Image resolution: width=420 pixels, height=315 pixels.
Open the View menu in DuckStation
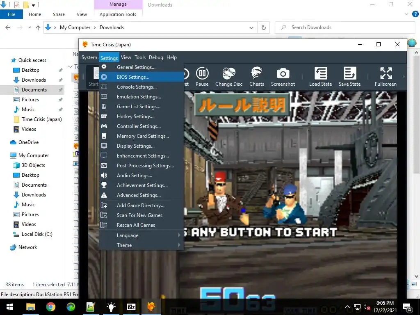(126, 57)
